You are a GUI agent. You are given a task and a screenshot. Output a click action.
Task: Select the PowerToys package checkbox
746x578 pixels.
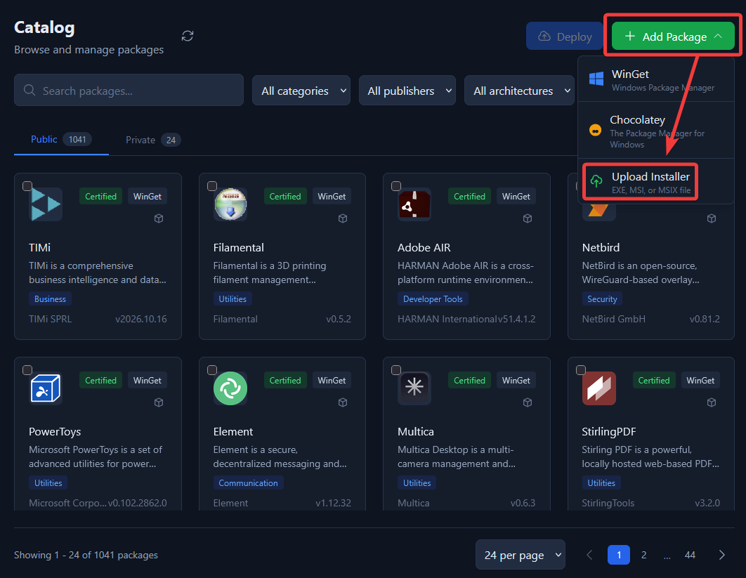pyautogui.click(x=27, y=370)
